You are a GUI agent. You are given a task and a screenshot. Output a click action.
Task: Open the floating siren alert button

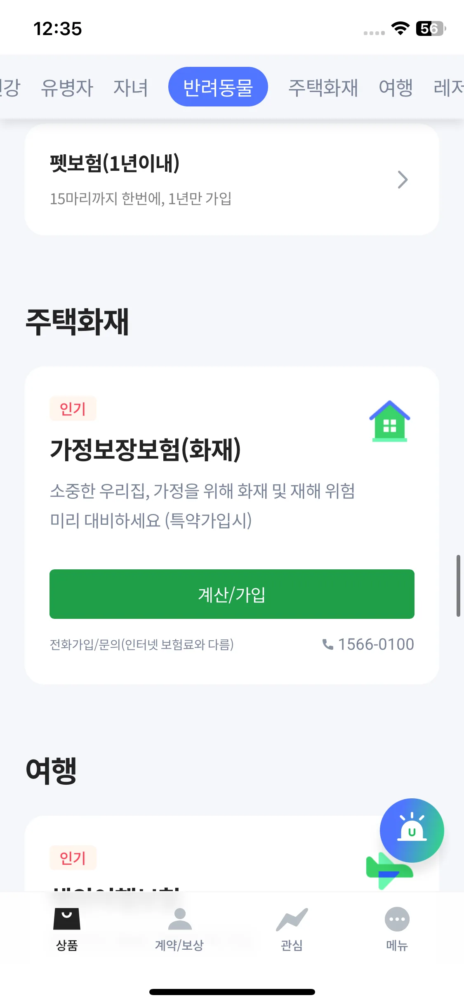pyautogui.click(x=412, y=830)
